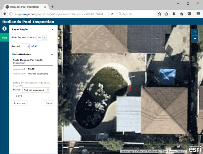Zoom out on the map
Image resolution: width=203 pixels, height=154 pixels.
(195, 39)
